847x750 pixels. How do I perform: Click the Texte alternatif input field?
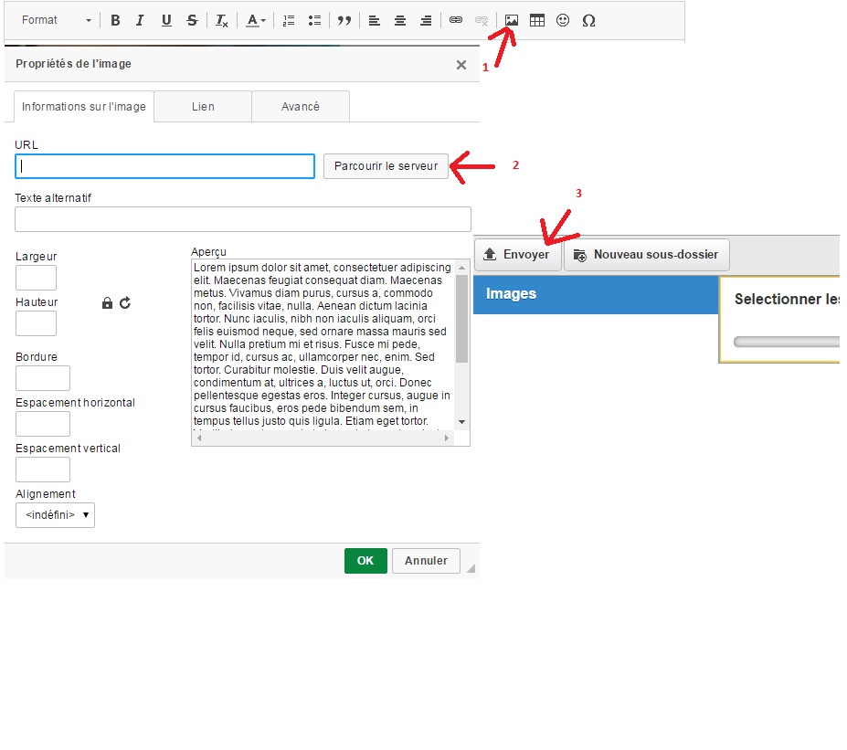pos(242,219)
